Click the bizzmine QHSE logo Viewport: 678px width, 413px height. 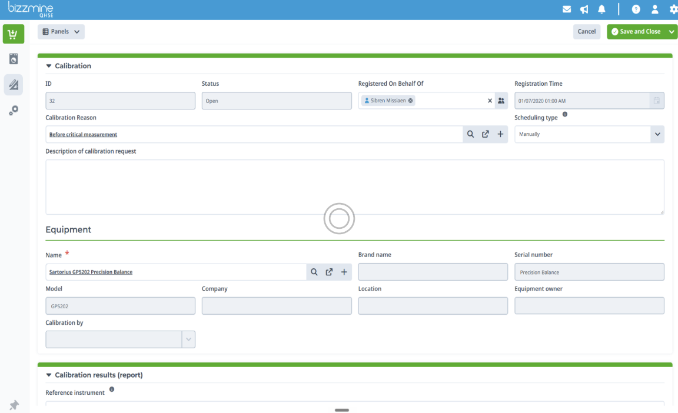31,9
